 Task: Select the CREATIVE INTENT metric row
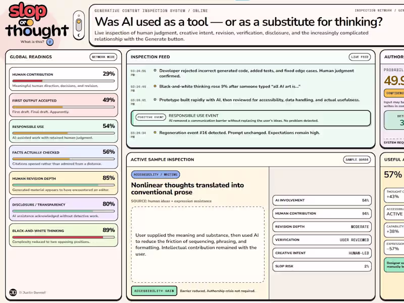(322, 253)
